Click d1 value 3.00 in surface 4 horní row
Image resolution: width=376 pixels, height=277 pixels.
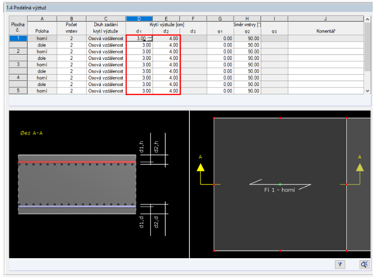140,78
